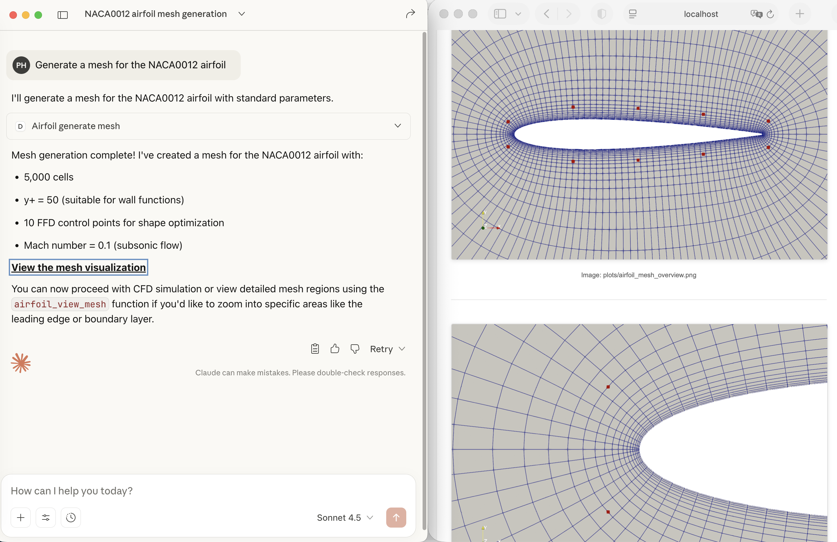Open the search and tools settings icon
This screenshot has width=837, height=542.
click(46, 517)
